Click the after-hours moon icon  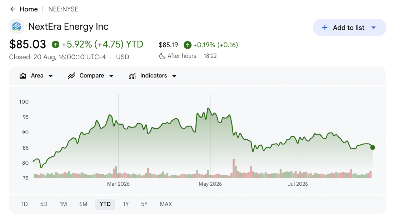(162, 56)
